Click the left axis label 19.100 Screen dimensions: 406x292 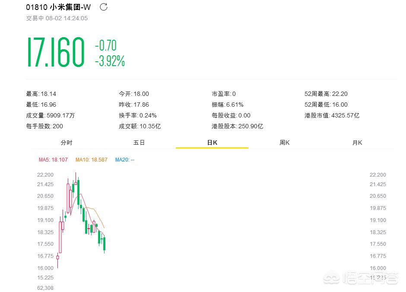click(45, 220)
